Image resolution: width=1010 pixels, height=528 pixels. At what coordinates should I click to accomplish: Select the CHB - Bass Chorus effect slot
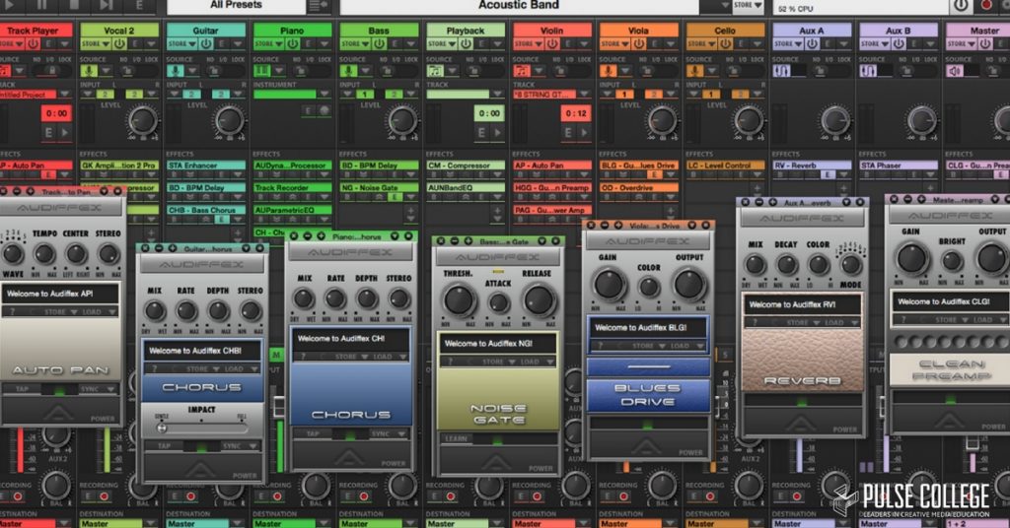point(206,210)
